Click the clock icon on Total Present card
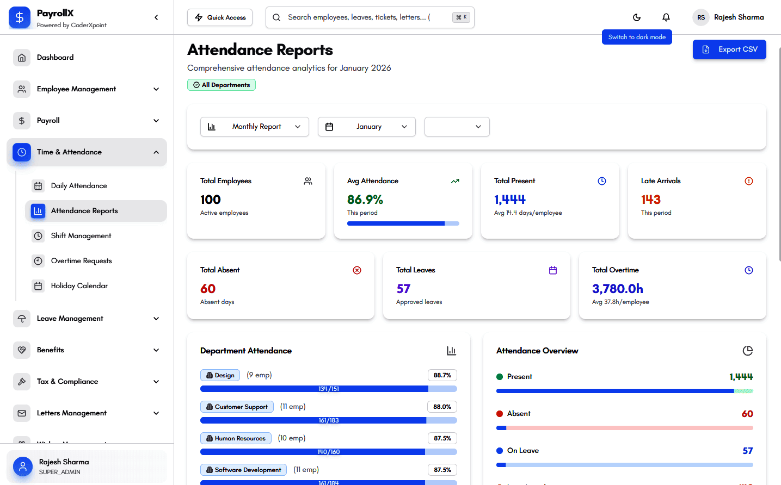Viewport: 781px width, 485px height. click(601, 181)
